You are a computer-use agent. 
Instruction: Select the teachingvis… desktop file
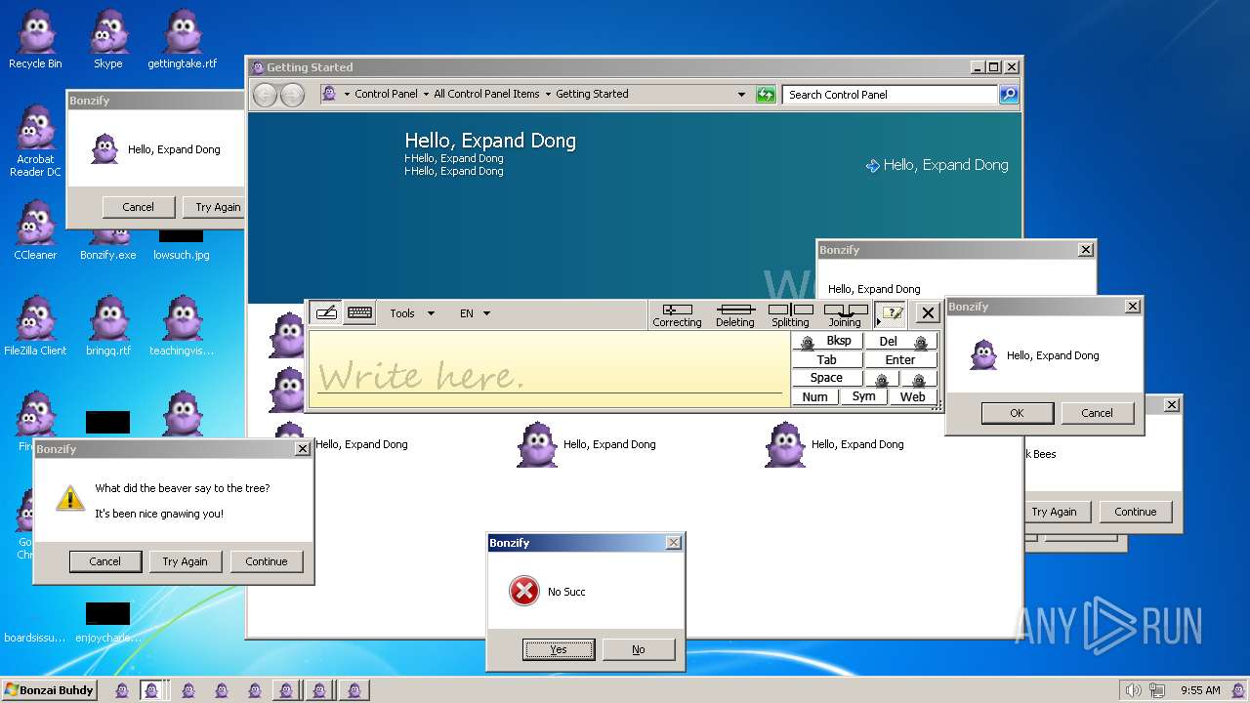[182, 326]
